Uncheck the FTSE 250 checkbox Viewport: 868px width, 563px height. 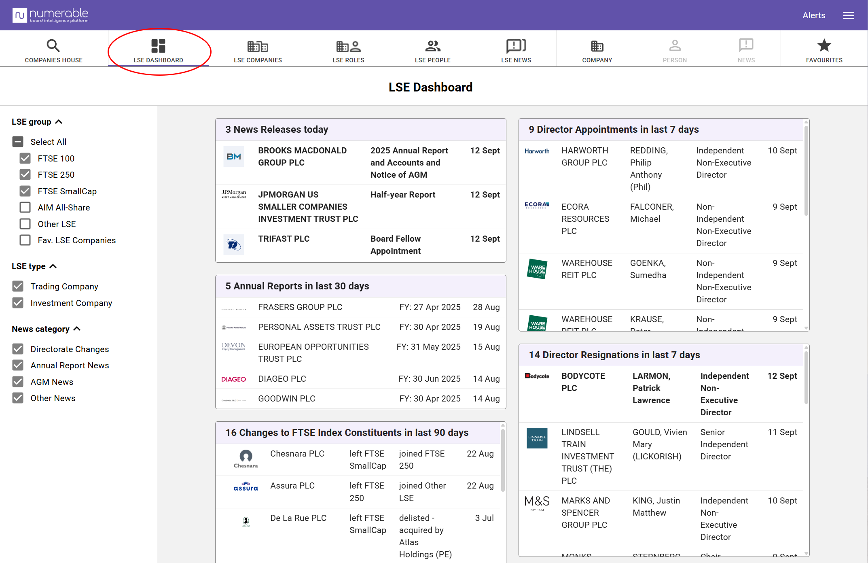[x=25, y=174]
